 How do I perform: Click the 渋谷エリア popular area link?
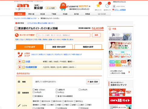[34, 54]
